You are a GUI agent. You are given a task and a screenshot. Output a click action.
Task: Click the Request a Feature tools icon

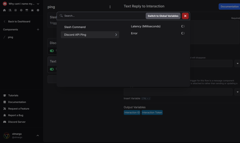pyautogui.click(x=5, y=108)
